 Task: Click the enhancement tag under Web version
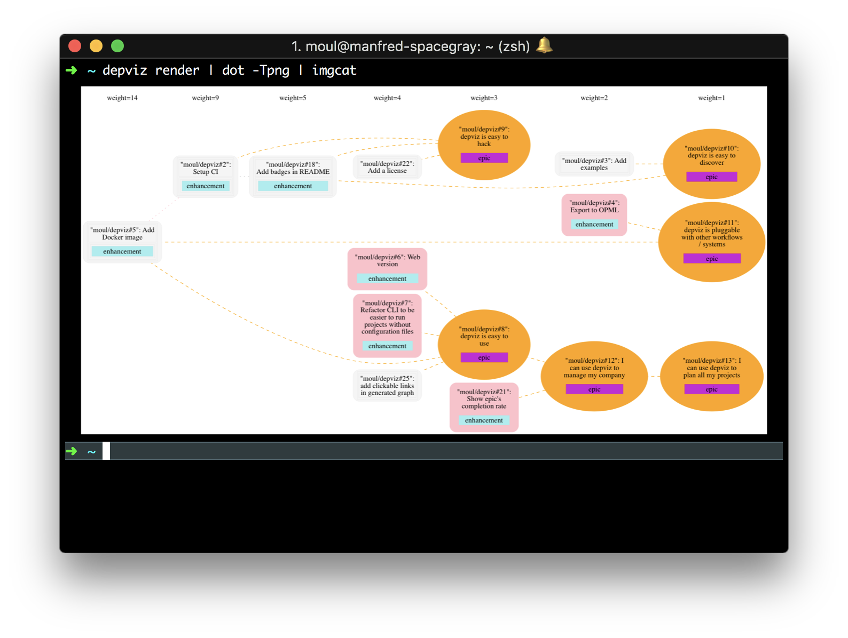point(388,278)
